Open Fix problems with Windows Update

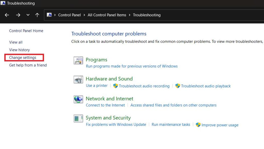tap(116, 125)
